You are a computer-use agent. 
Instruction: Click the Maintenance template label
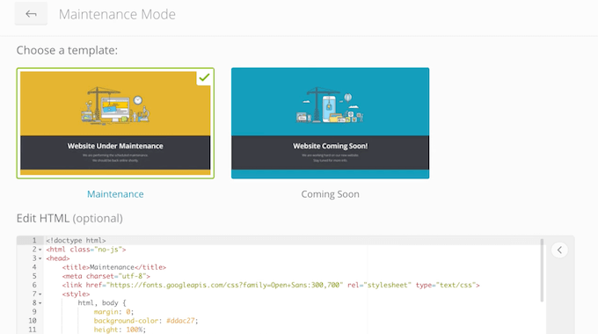coord(115,194)
